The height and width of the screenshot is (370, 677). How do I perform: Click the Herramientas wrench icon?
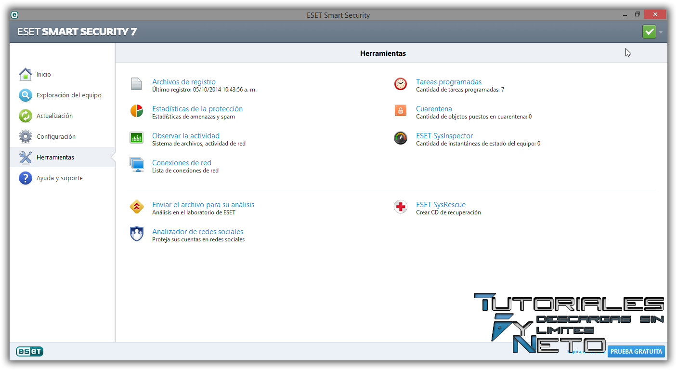point(26,157)
